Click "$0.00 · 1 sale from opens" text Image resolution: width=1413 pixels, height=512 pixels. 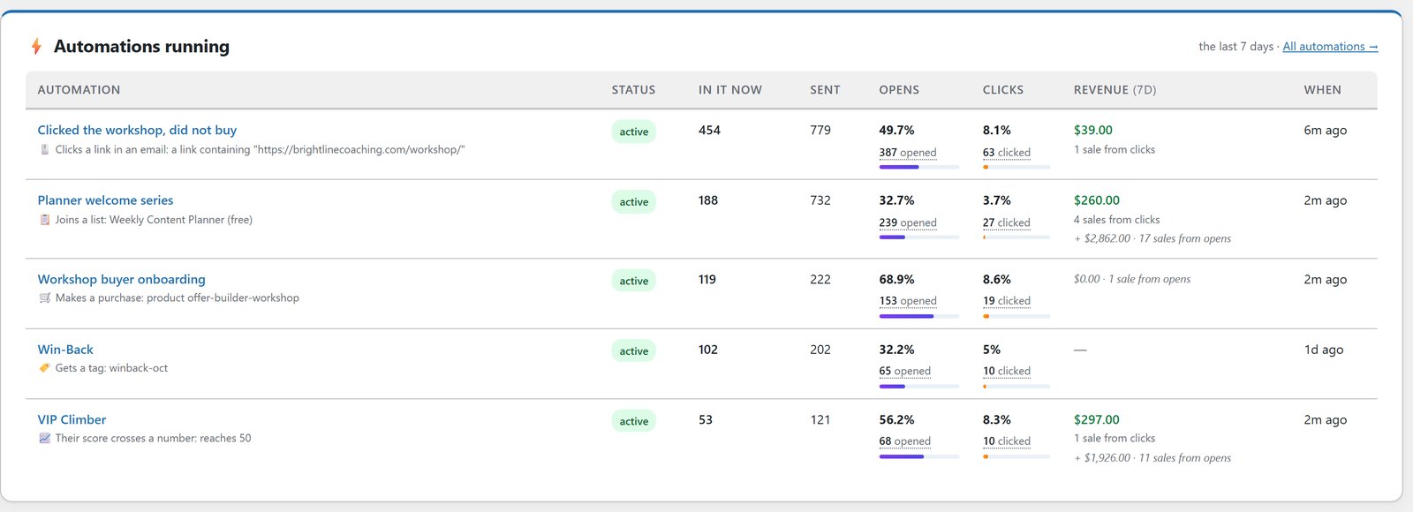coord(1132,279)
